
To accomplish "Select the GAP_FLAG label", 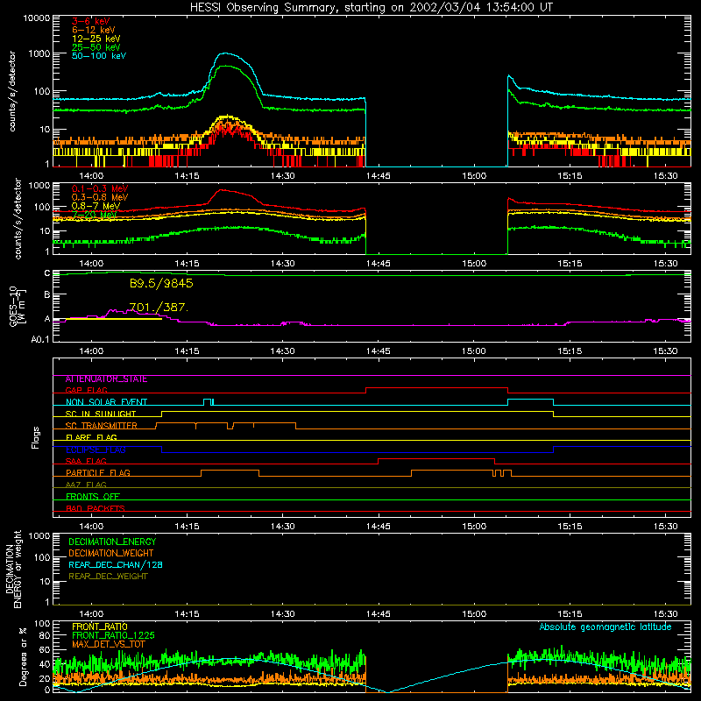I will 86,390.
